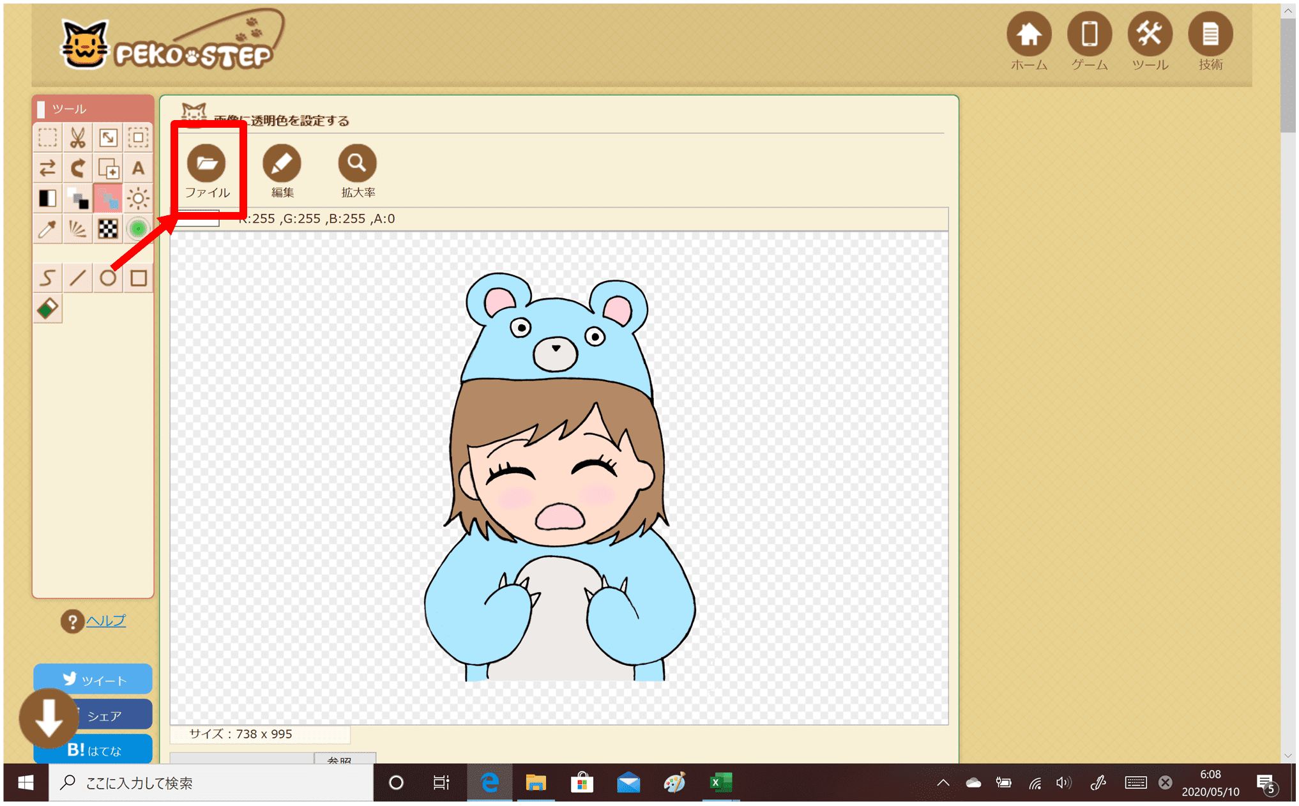Click the round down-arrow scroll button
This screenshot has height=806, width=1299.
tap(49, 719)
